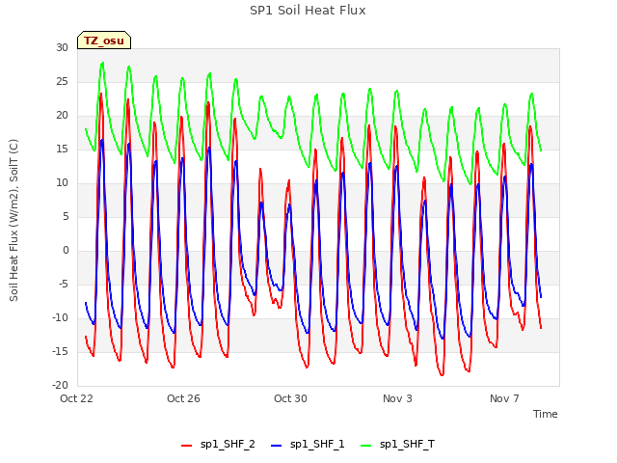Click the green sp1_SHF_T legend swatch
Screen dimensions: 617x463
pos(366,446)
